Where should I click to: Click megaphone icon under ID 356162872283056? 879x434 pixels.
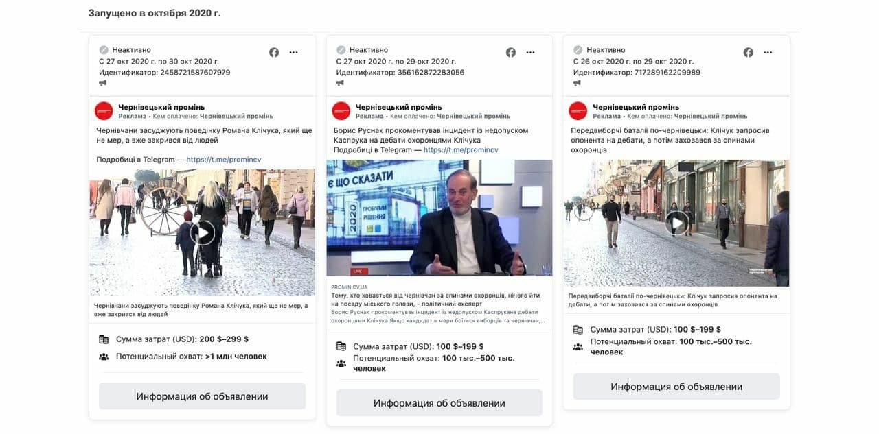[x=340, y=83]
